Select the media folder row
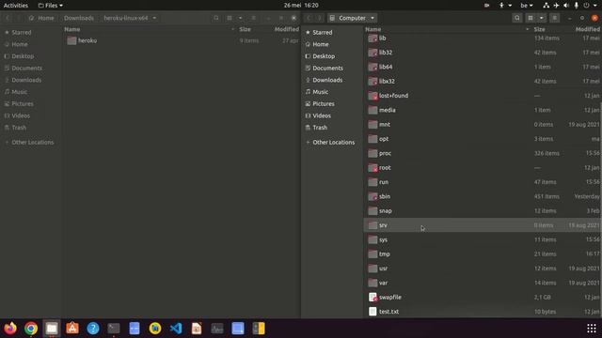This screenshot has height=338, width=602. pyautogui.click(x=482, y=110)
